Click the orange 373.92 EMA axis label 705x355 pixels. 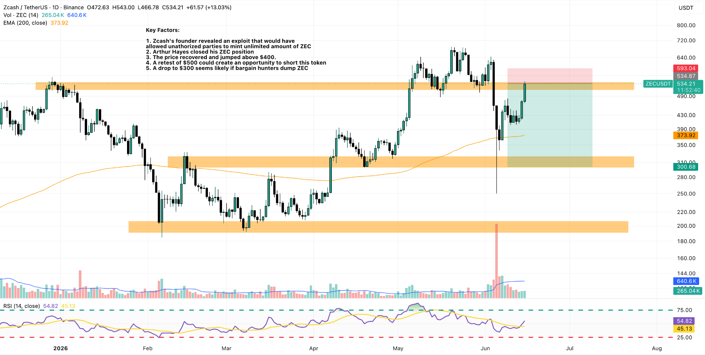coord(686,135)
